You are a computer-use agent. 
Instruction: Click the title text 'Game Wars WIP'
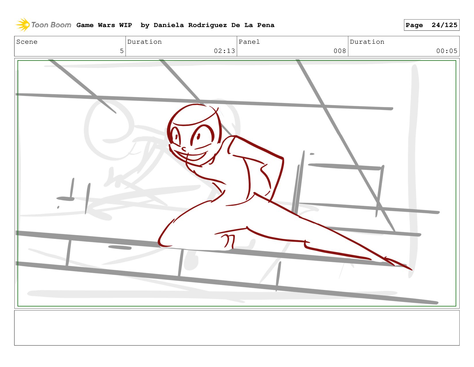click(104, 25)
